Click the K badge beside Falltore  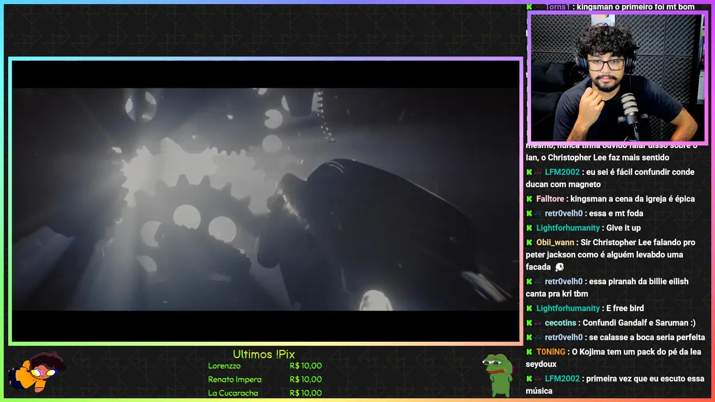(x=529, y=199)
